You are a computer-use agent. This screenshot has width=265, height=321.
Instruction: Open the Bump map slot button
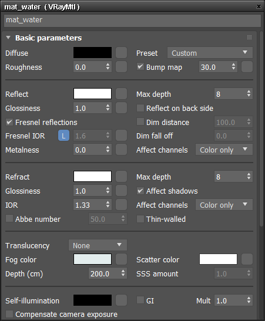tap(247, 67)
